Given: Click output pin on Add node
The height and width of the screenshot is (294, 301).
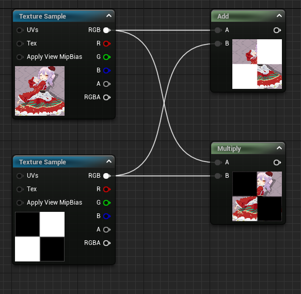Looking at the screenshot, I should pos(277,30).
